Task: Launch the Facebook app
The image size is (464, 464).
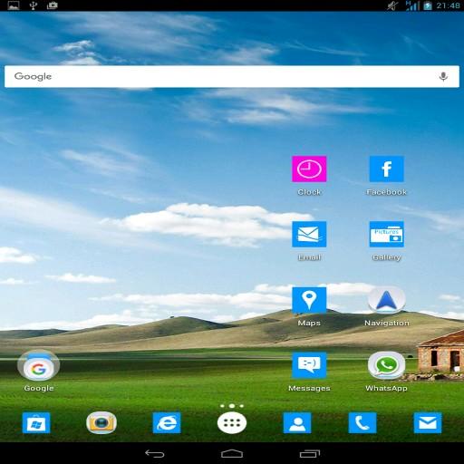Action: (386, 169)
